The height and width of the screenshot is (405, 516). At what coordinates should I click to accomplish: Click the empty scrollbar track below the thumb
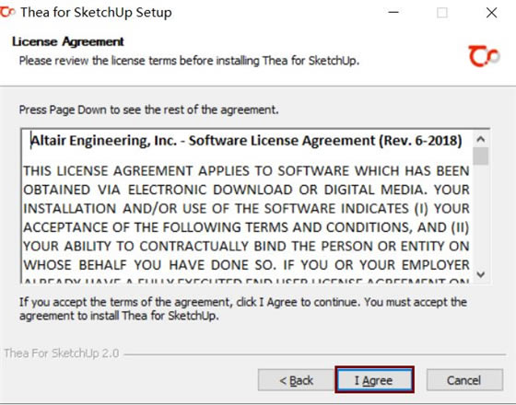pos(481,215)
